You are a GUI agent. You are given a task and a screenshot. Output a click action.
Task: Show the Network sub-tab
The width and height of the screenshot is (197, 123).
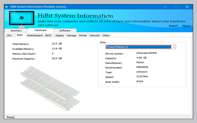click(94, 36)
